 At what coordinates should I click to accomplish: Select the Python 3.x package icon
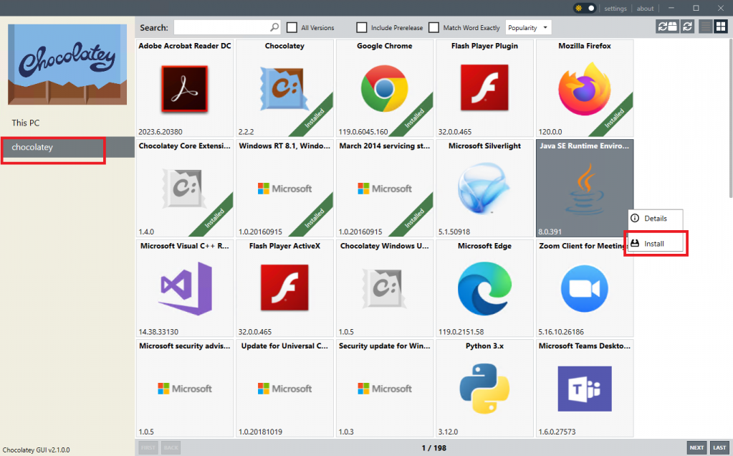click(484, 389)
